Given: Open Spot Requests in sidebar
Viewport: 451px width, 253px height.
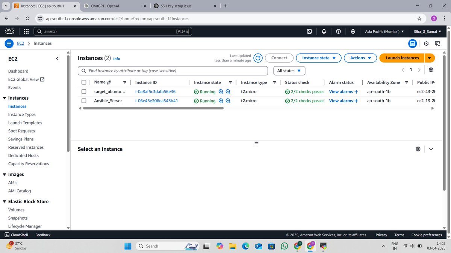Looking at the screenshot, I should pyautogui.click(x=21, y=131).
